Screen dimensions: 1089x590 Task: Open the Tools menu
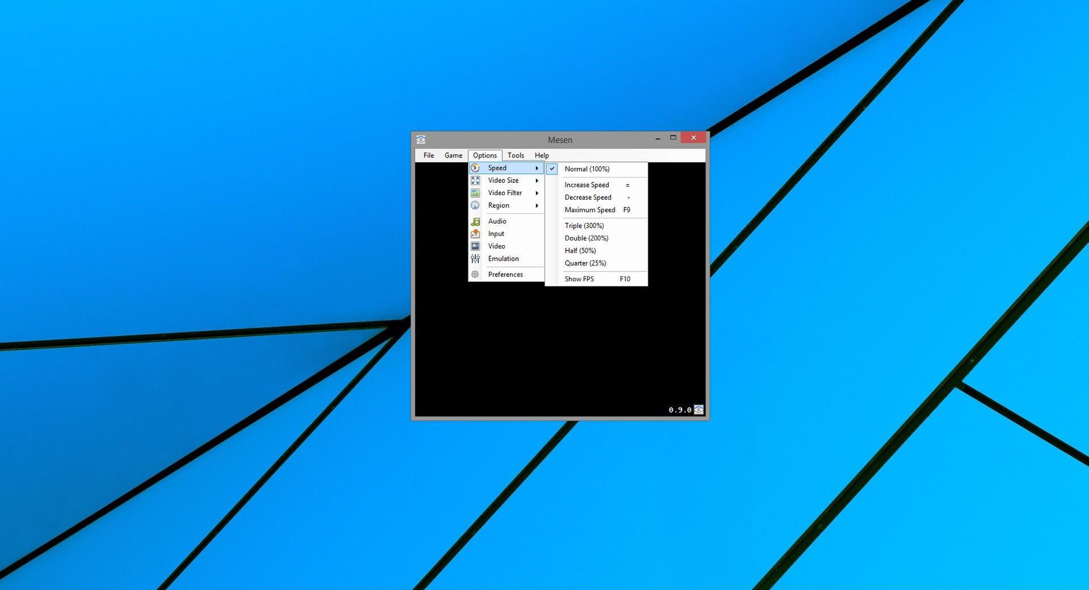pyautogui.click(x=516, y=155)
